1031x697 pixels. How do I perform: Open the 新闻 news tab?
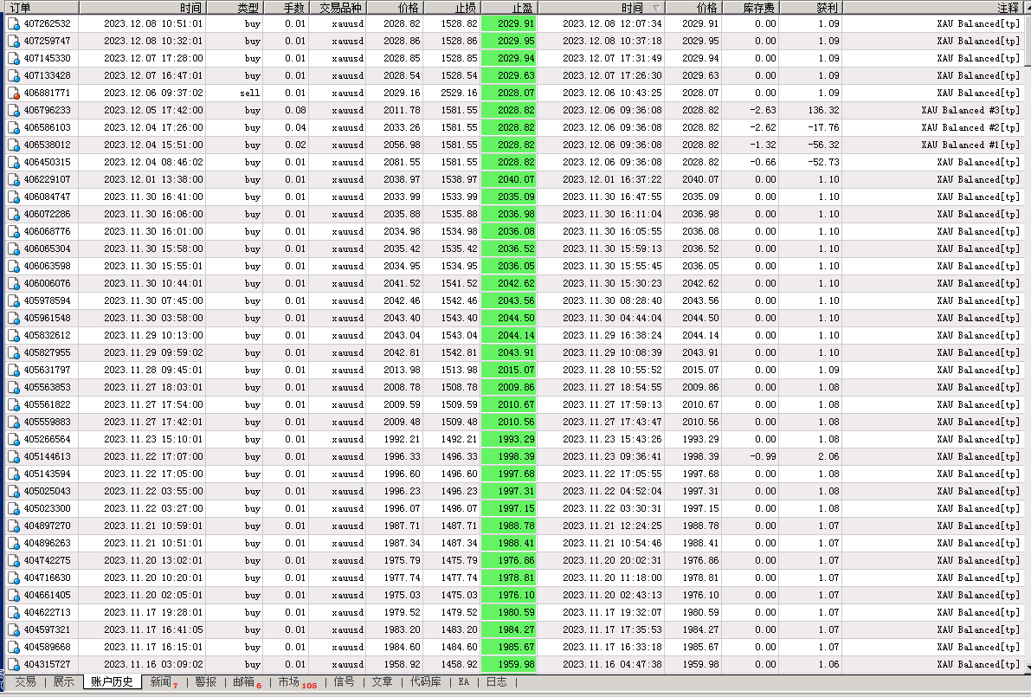pos(161,682)
